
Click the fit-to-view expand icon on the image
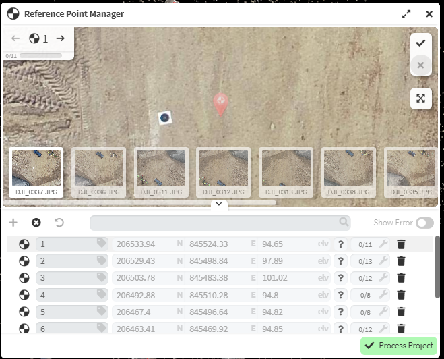[420, 99]
